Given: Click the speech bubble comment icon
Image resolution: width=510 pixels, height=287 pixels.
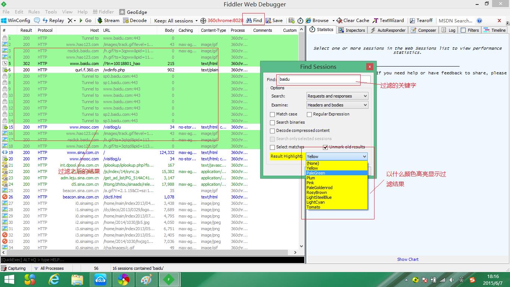Looking at the screenshot, I should [37, 21].
